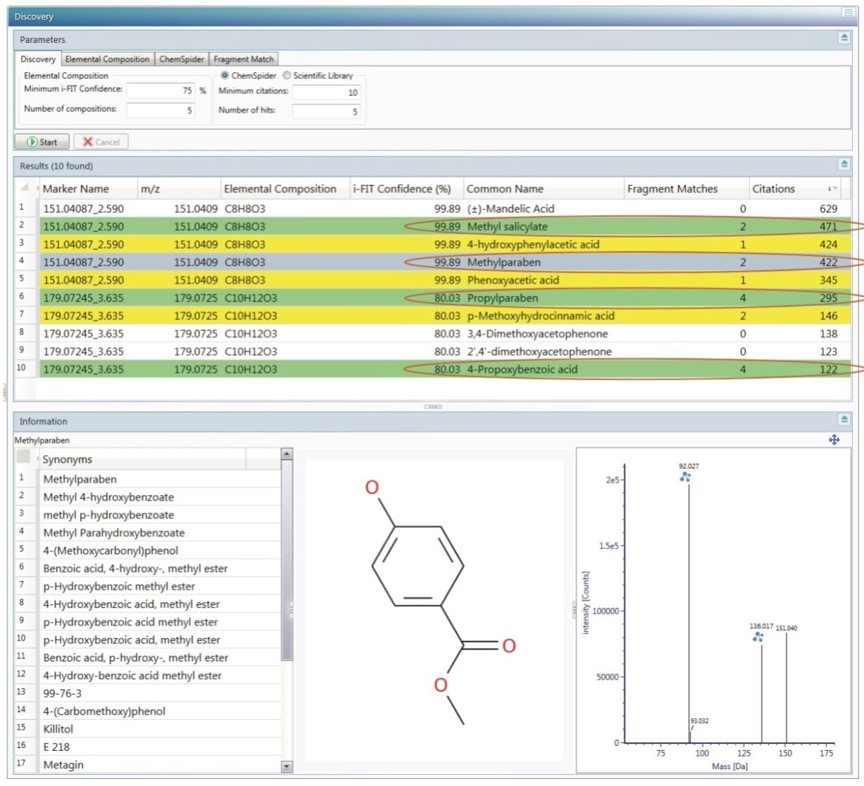The width and height of the screenshot is (864, 786).
Task: Collapse the Information panel
Action: (x=844, y=420)
